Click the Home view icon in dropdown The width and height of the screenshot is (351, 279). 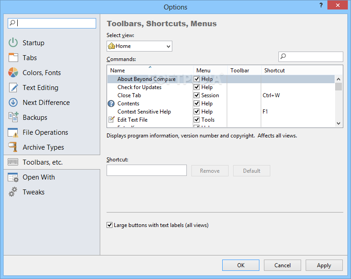[x=111, y=46]
